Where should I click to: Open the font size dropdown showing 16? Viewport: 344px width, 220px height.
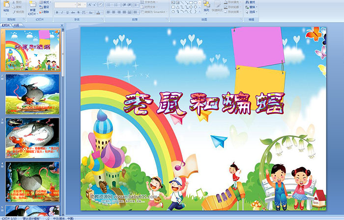82,5
